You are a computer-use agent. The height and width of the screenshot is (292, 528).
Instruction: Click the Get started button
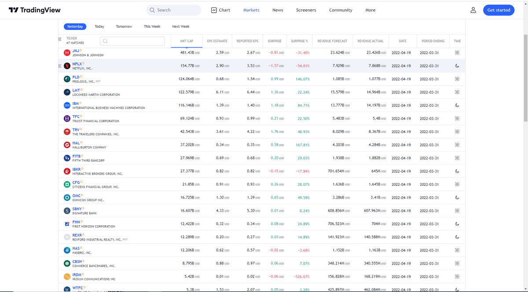click(499, 10)
